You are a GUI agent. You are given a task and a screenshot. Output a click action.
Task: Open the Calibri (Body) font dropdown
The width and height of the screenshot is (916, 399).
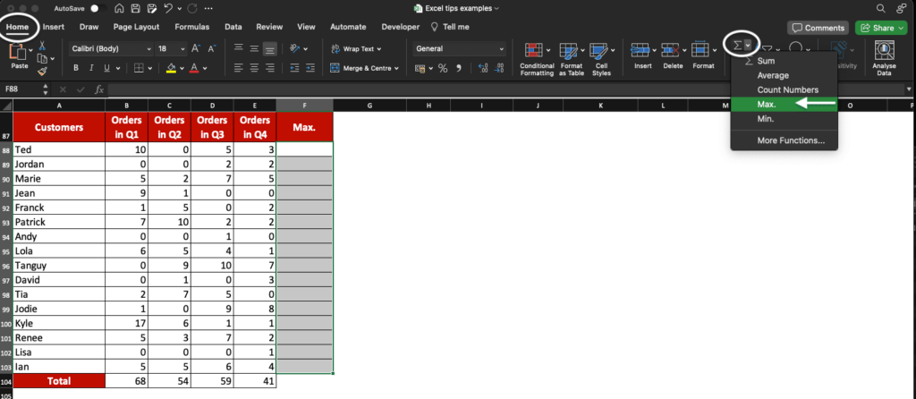click(x=109, y=48)
